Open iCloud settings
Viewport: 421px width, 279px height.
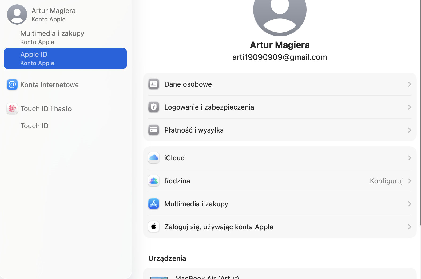click(x=280, y=158)
